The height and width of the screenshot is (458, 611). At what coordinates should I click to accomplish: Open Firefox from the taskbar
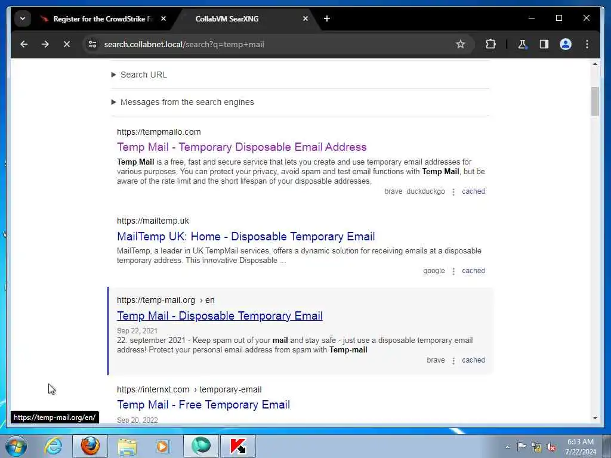(90, 446)
